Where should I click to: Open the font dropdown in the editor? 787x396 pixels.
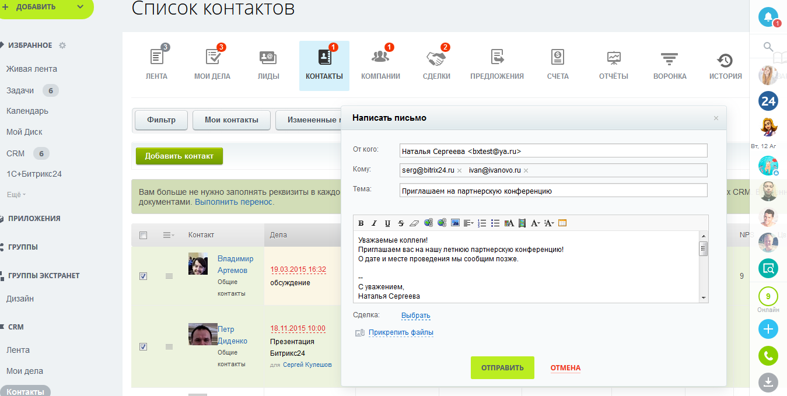(x=536, y=223)
